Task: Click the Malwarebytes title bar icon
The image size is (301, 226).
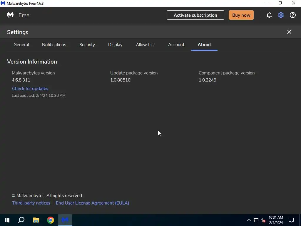Action: pyautogui.click(x=3, y=3)
